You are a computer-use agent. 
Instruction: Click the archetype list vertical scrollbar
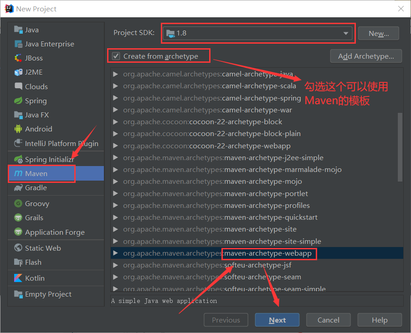(x=400, y=147)
